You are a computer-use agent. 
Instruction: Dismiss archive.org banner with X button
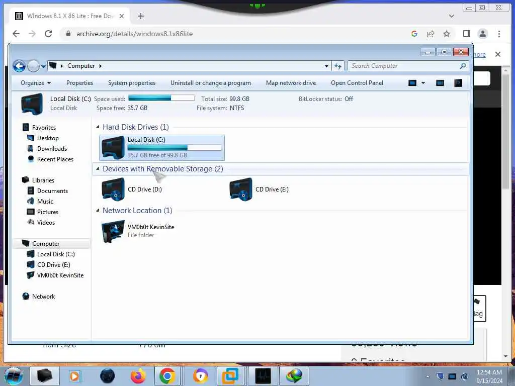(x=497, y=54)
